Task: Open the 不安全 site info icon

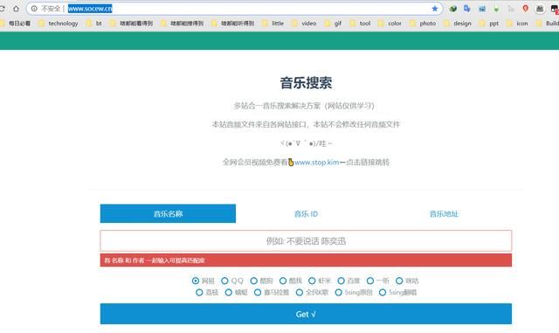Action: point(34,9)
